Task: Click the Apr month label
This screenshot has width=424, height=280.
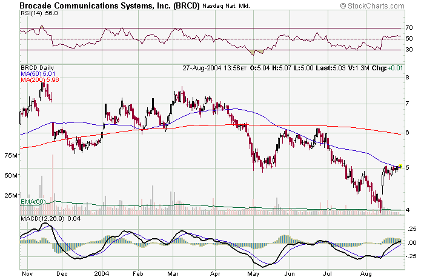Action: coord(215,274)
